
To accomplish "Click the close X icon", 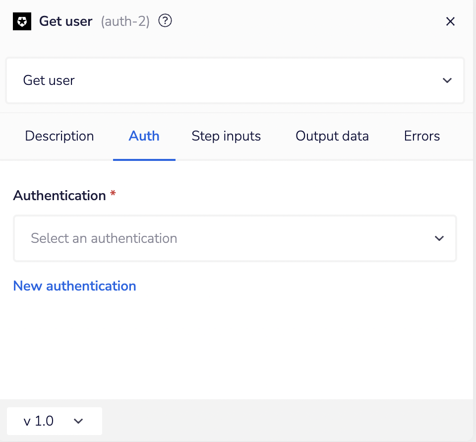I will click(x=450, y=21).
